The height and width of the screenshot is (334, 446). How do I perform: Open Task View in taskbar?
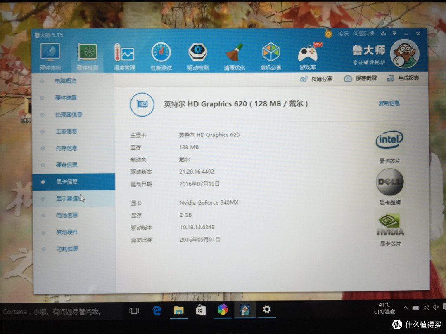[134, 311]
